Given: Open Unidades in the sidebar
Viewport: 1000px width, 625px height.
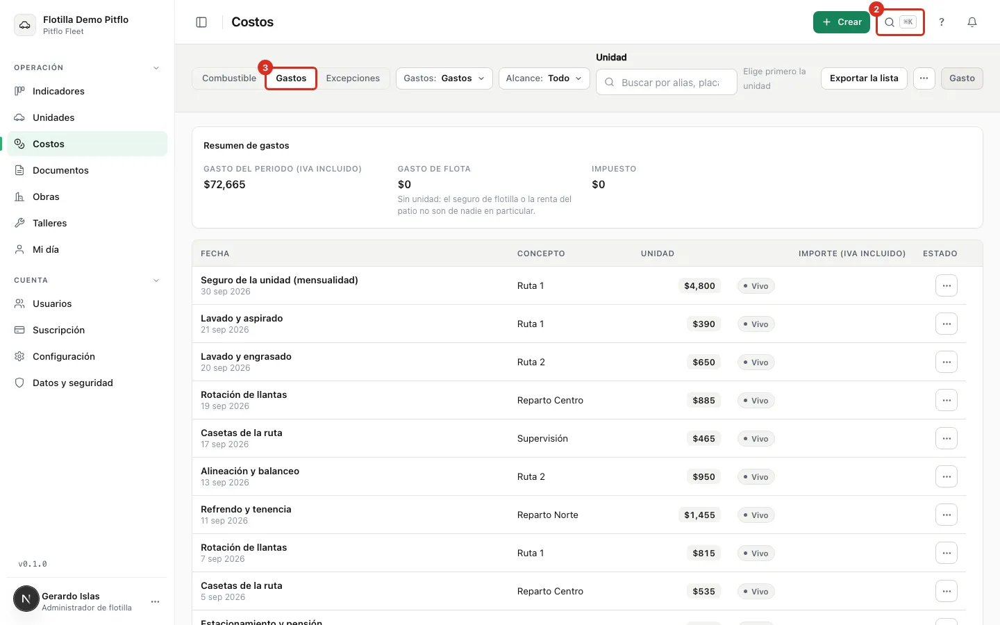Looking at the screenshot, I should (87, 117).
